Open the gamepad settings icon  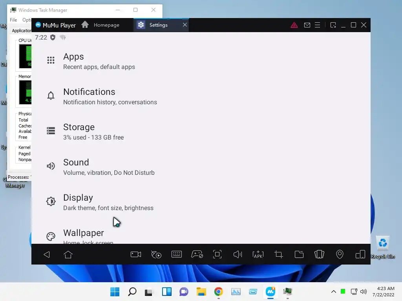pos(197,254)
